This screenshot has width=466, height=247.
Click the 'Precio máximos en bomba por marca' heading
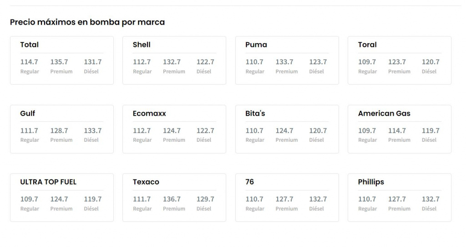(x=87, y=22)
